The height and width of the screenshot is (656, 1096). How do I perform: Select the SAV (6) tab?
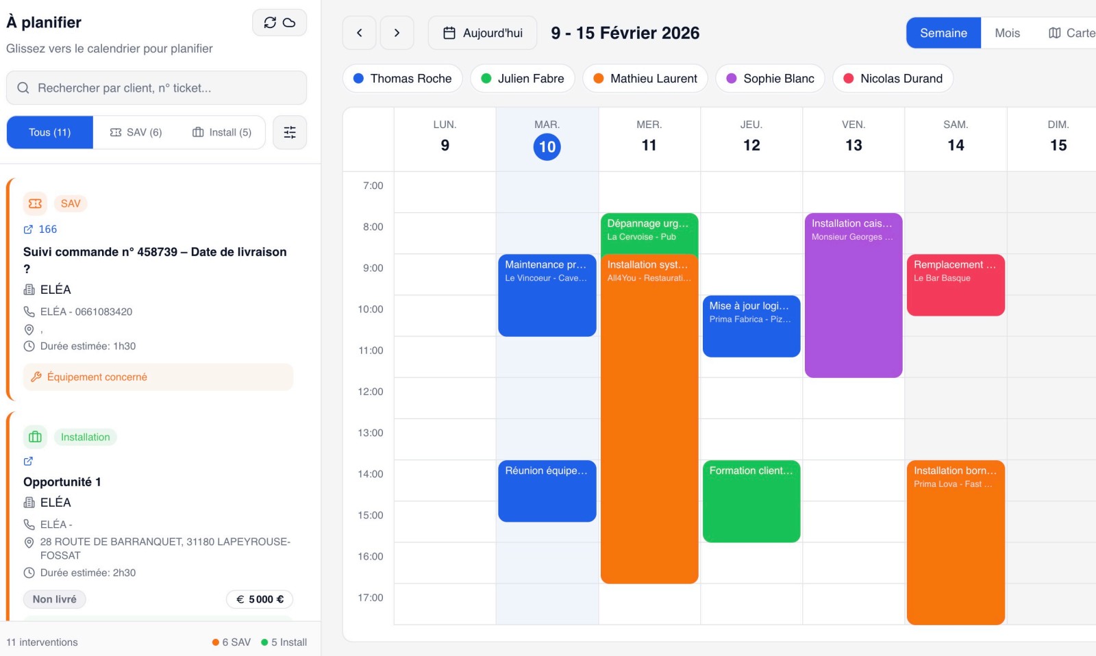coord(136,132)
